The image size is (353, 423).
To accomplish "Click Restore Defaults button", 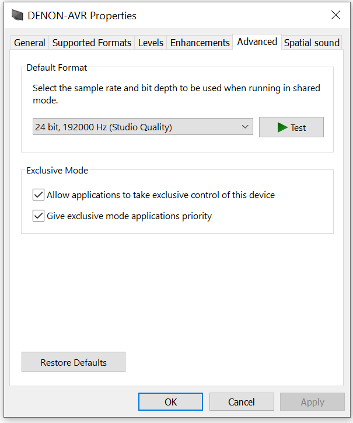I will pyautogui.click(x=74, y=362).
